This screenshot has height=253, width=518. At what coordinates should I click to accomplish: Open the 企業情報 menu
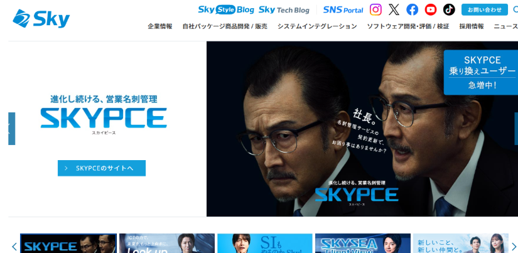[160, 26]
